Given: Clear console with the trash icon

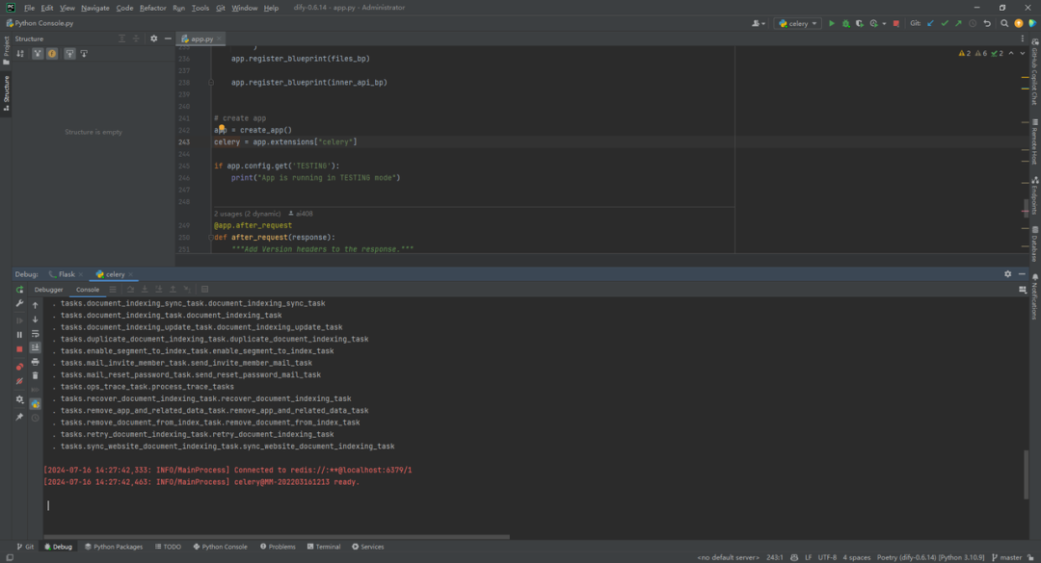Looking at the screenshot, I should [36, 375].
